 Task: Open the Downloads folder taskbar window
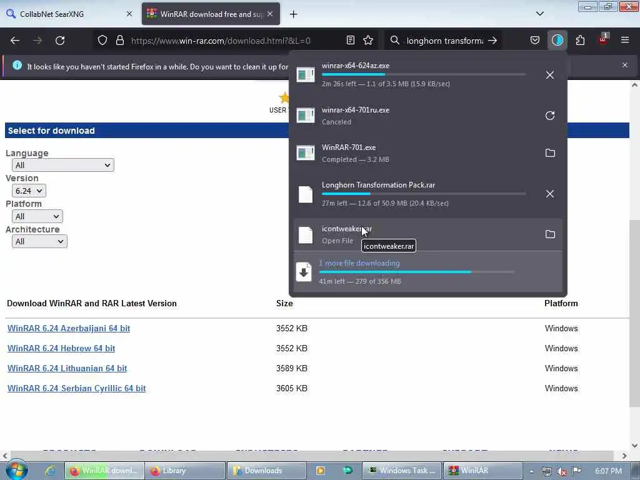pos(266,471)
